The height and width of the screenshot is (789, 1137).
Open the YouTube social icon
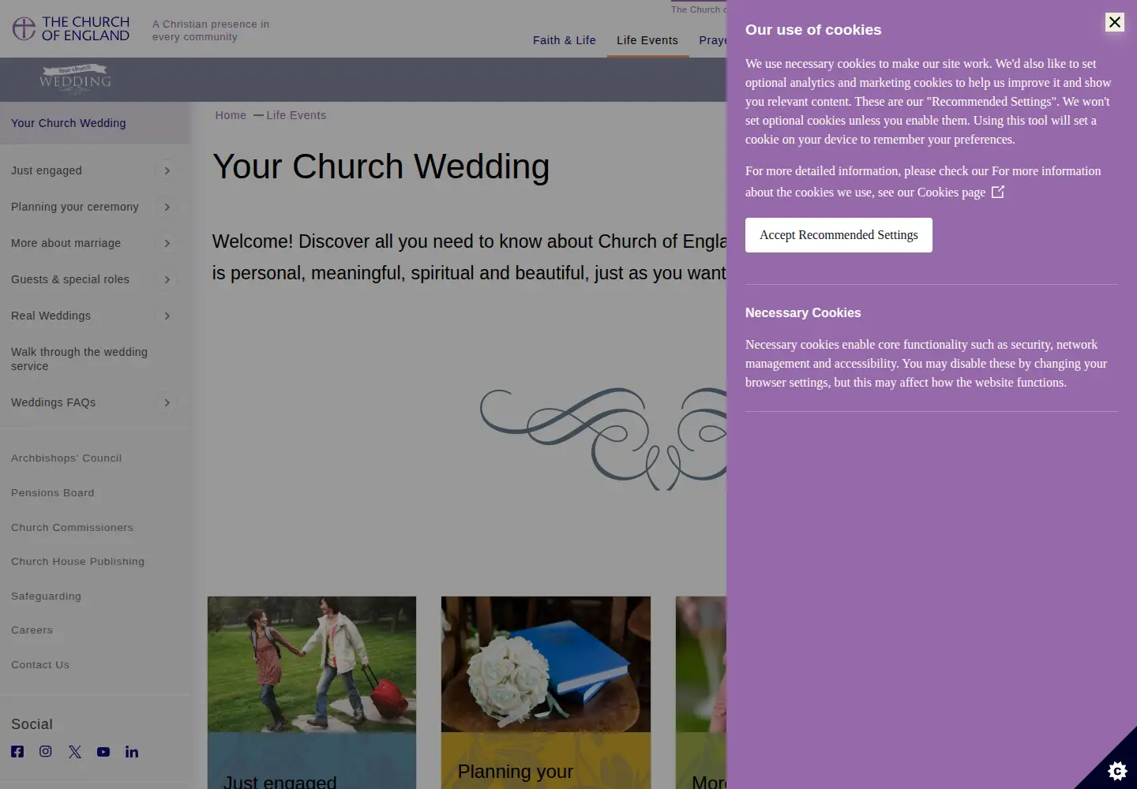coord(103,752)
